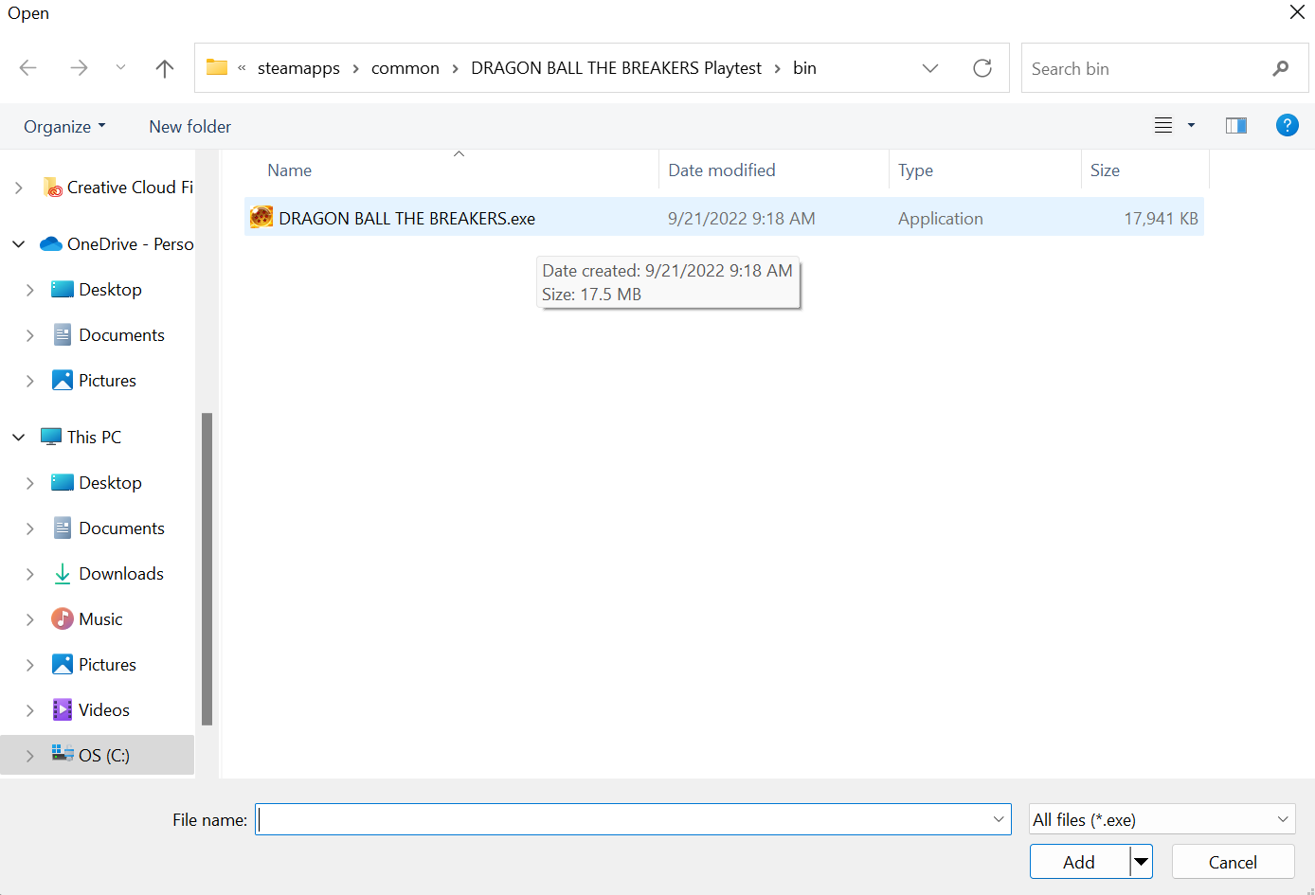Collapse the This PC tree section
This screenshot has width=1315, height=895.
(19, 438)
